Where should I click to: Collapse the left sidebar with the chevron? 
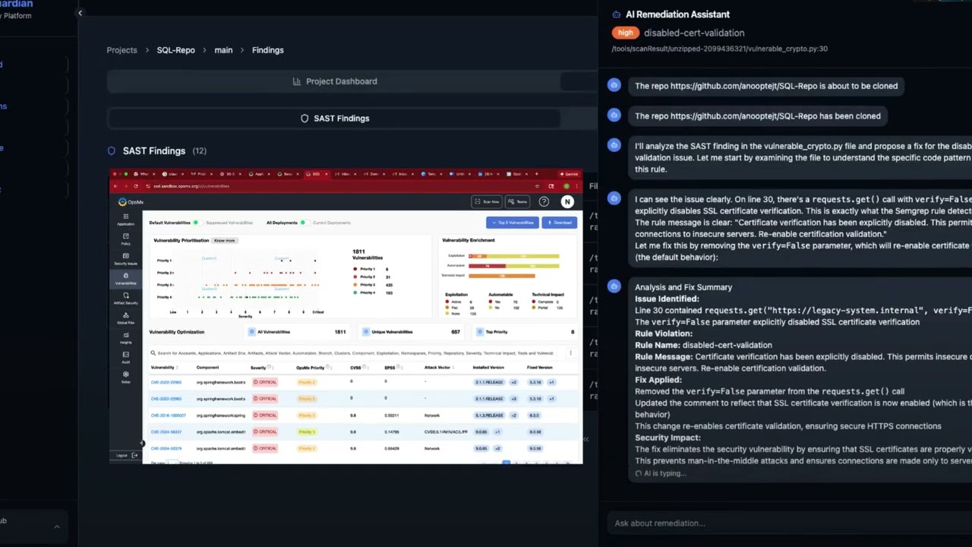point(80,13)
